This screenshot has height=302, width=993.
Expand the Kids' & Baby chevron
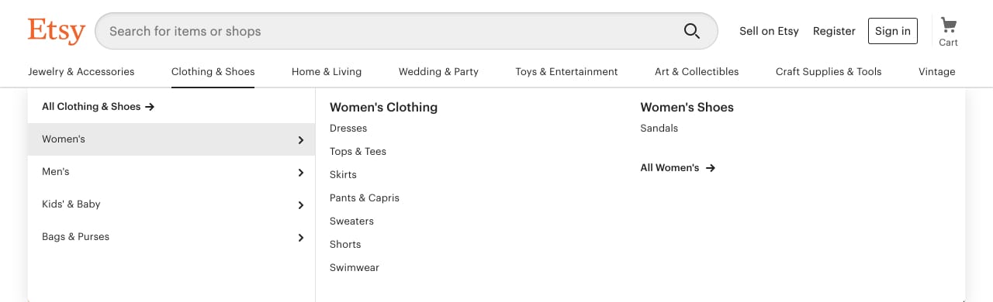(301, 205)
